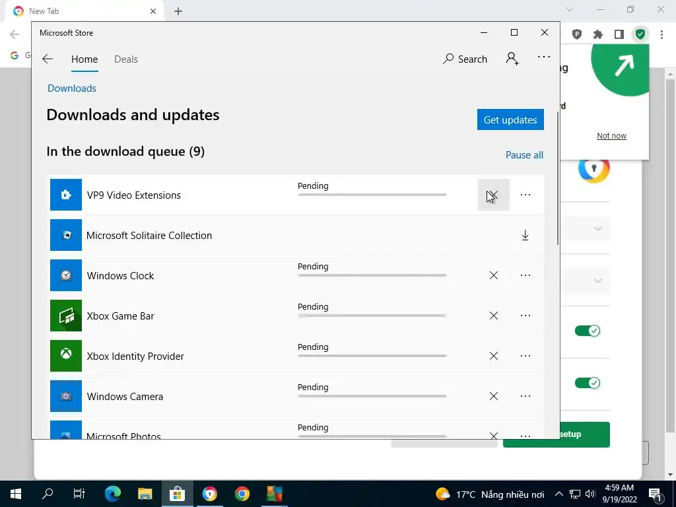
Task: Expand the upper dropdown chevron in browser page
Action: point(598,228)
